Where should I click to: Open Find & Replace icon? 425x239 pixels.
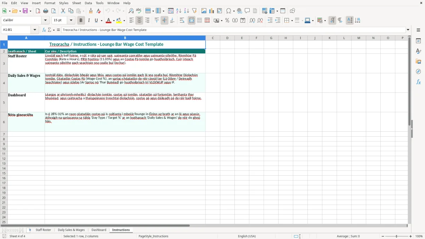pyautogui.click(x=131, y=11)
